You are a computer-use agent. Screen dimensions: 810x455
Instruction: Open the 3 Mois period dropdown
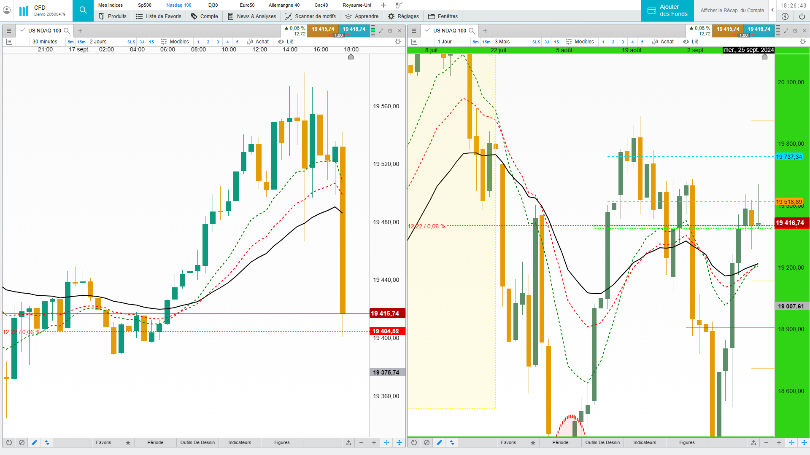pyautogui.click(x=502, y=42)
